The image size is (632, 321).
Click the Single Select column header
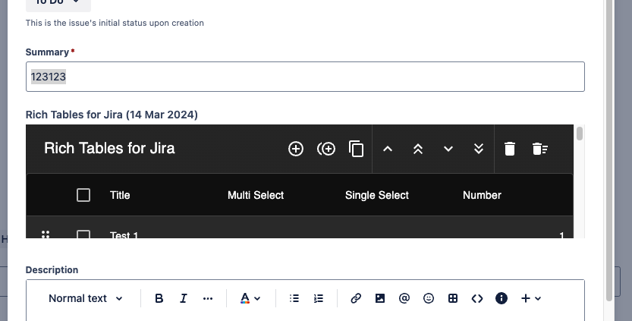[377, 195]
